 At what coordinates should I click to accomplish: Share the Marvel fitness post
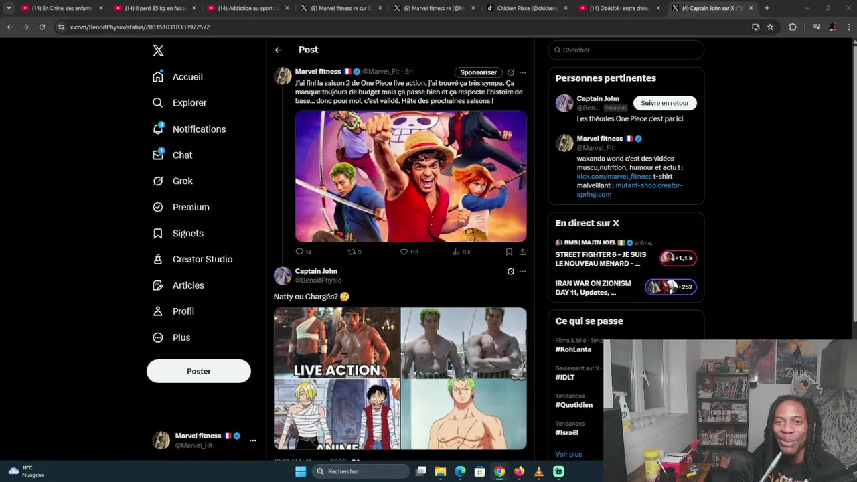[522, 252]
